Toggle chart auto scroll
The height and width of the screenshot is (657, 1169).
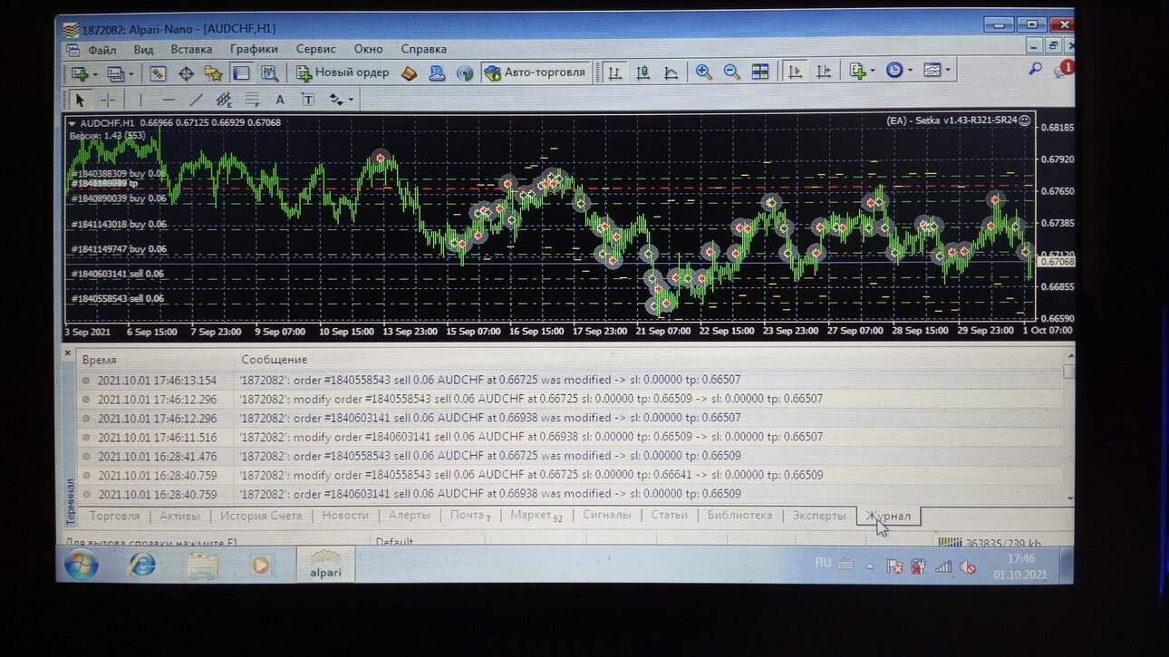coord(795,72)
